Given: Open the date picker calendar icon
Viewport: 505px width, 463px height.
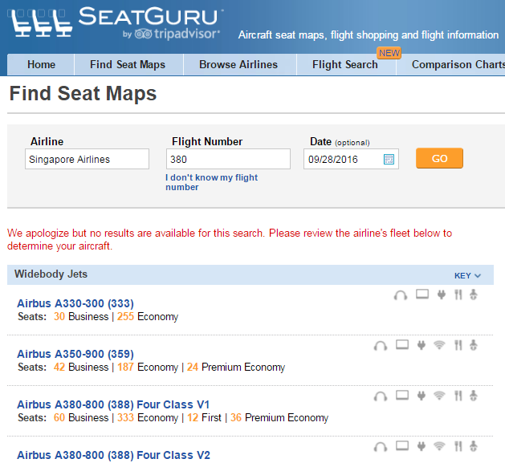Looking at the screenshot, I should (389, 159).
